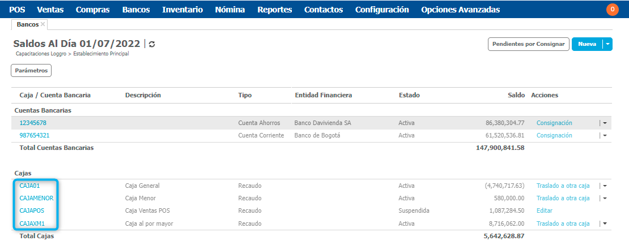Expand actions arrow for CAJAXM1 row
The width and height of the screenshot is (629, 245).
[x=605, y=223]
